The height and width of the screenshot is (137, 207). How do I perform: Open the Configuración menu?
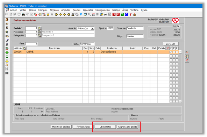click(x=102, y=10)
